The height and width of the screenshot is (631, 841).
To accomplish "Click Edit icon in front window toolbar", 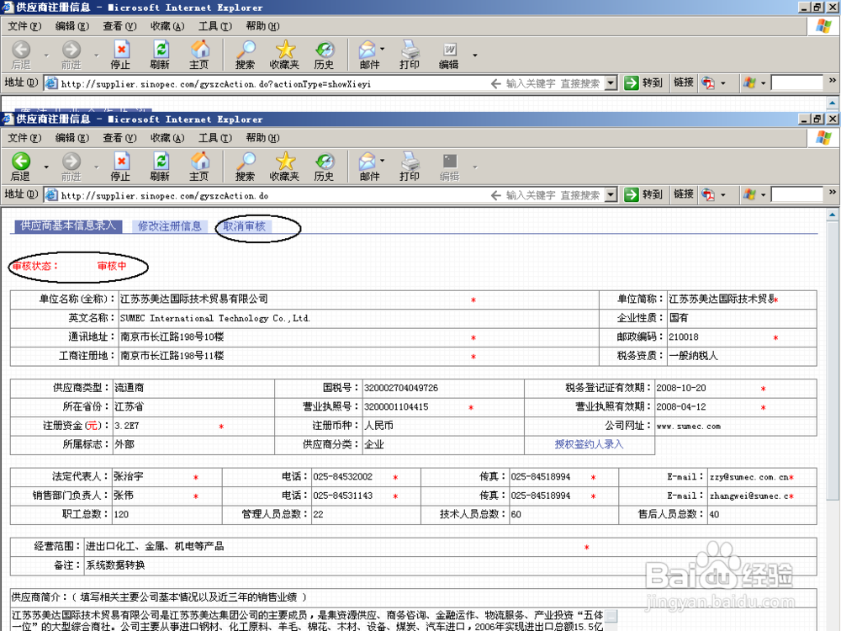I will coord(449,161).
